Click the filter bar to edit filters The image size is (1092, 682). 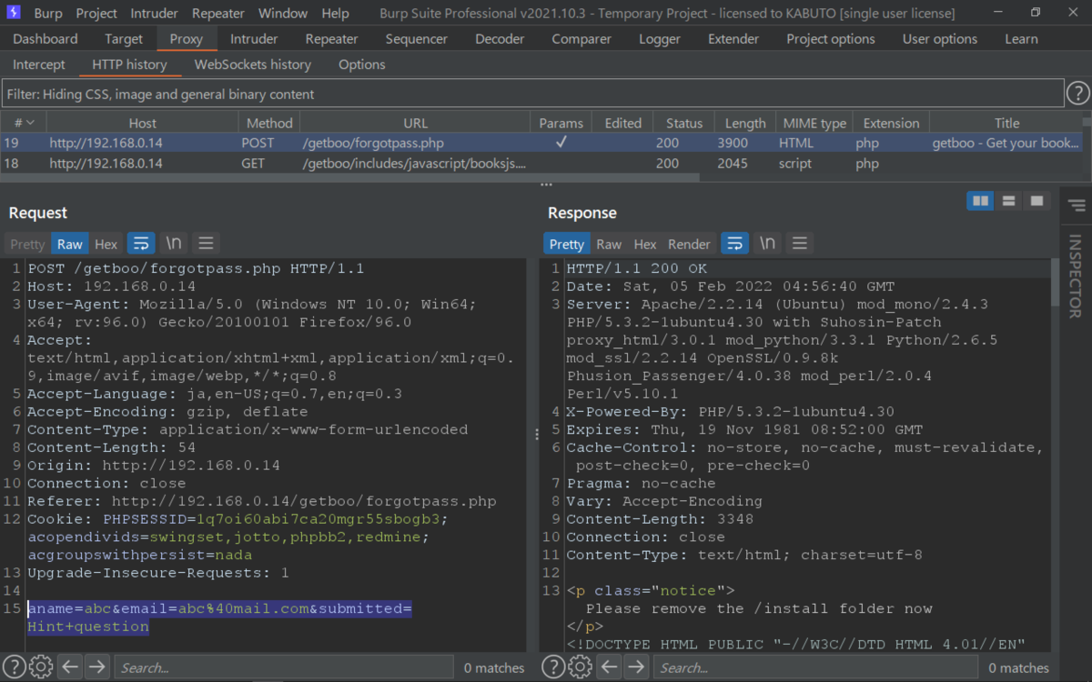[x=532, y=94]
